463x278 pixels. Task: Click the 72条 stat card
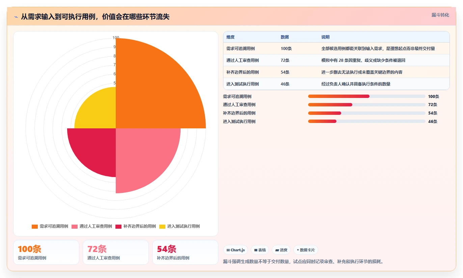click(x=116, y=252)
